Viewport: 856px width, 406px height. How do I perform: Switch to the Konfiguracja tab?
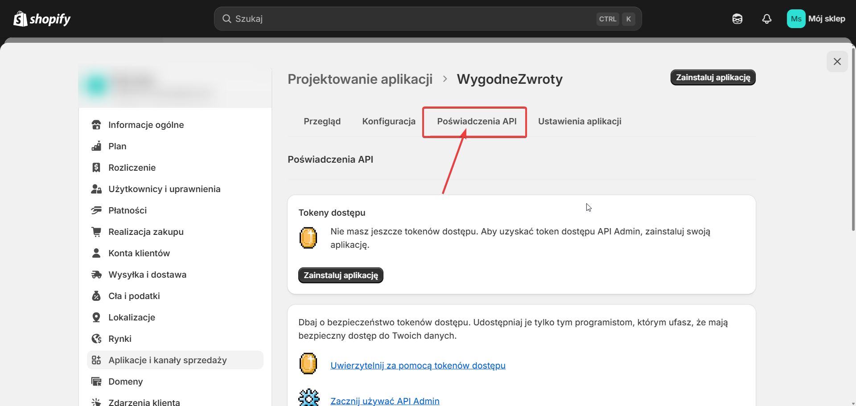coord(388,121)
